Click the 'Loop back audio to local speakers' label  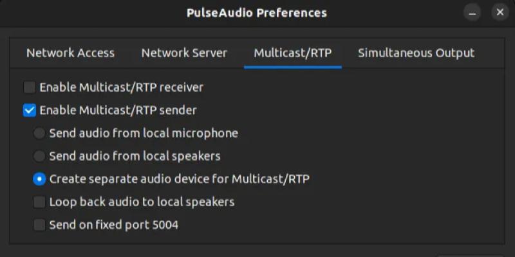tap(142, 202)
